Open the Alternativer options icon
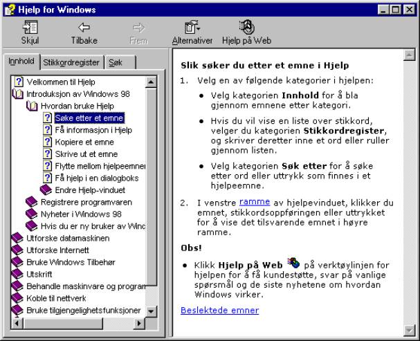This screenshot has height=341, width=420. 192,27
